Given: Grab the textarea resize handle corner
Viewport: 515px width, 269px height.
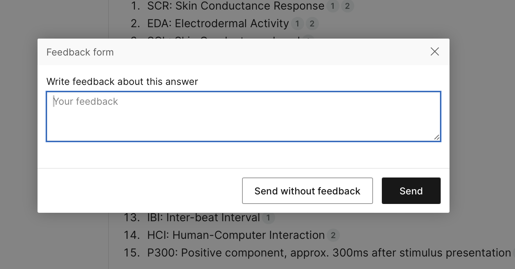Looking at the screenshot, I should (437, 137).
